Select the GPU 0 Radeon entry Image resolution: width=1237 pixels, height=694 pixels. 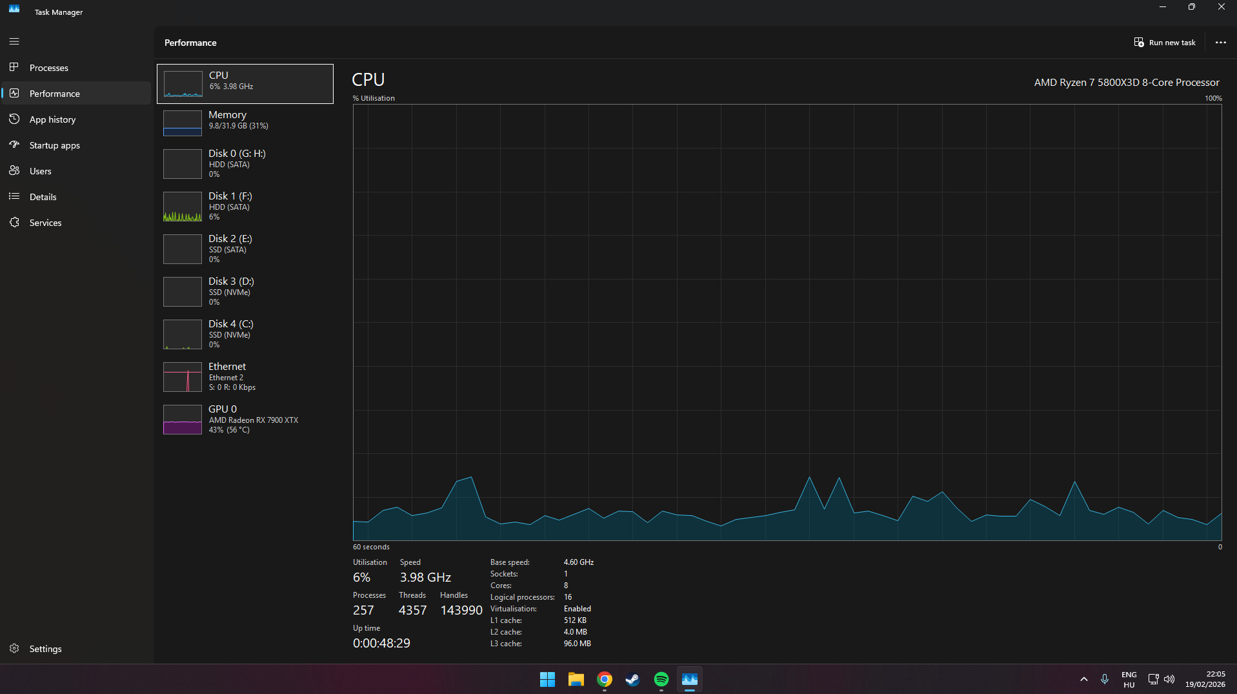[x=245, y=419]
